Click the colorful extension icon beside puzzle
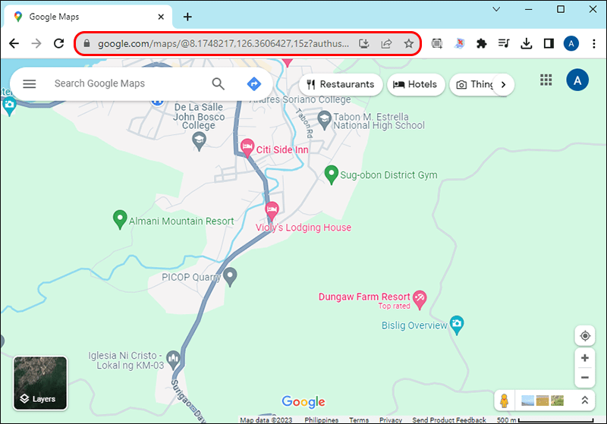 pyautogui.click(x=459, y=43)
